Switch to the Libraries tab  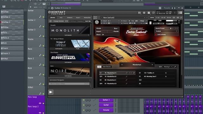(53, 18)
